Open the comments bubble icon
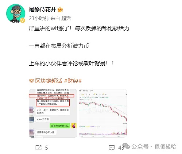The image size is (182, 154). pyautogui.click(x=112, y=148)
